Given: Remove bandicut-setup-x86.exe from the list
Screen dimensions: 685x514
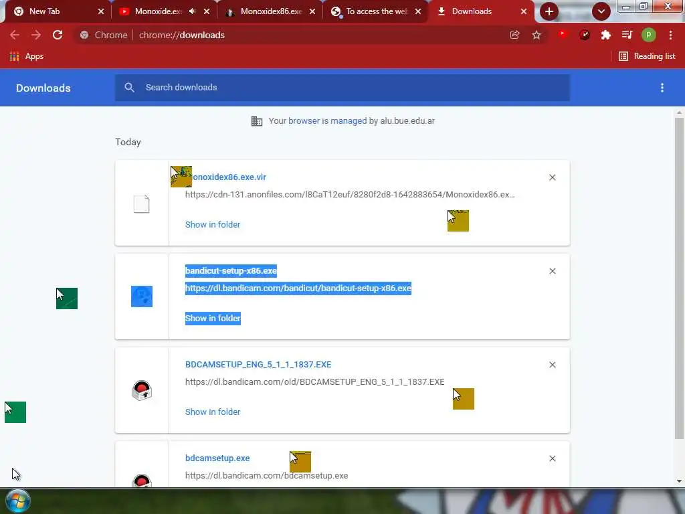Looking at the screenshot, I should [552, 272].
